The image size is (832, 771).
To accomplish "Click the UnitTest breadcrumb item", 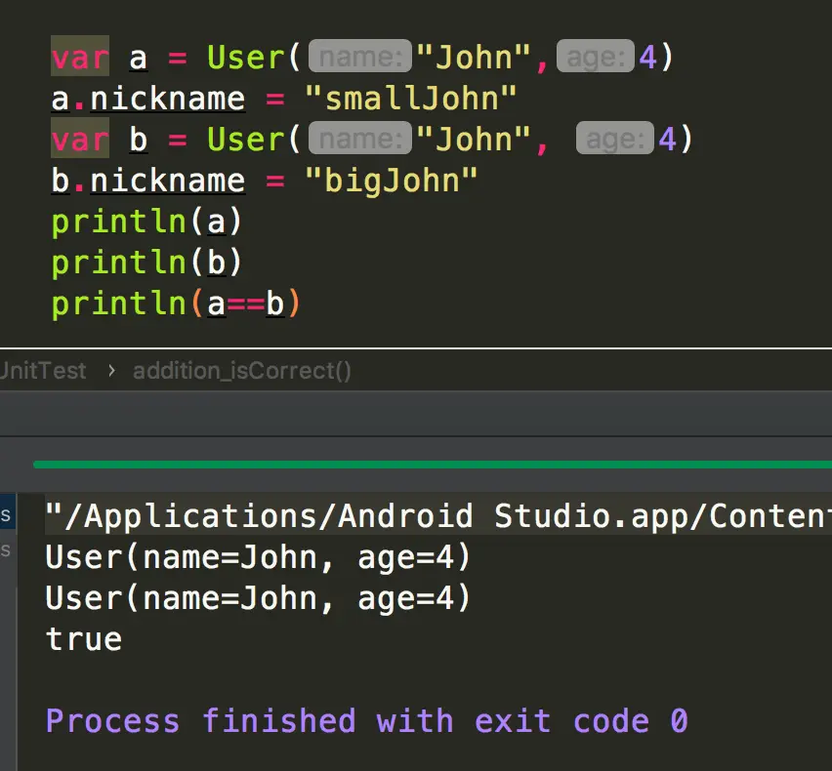I will (42, 371).
